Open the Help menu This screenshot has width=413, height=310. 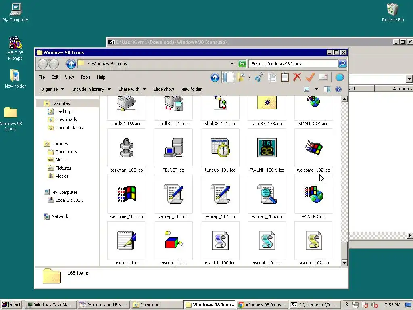coord(101,77)
